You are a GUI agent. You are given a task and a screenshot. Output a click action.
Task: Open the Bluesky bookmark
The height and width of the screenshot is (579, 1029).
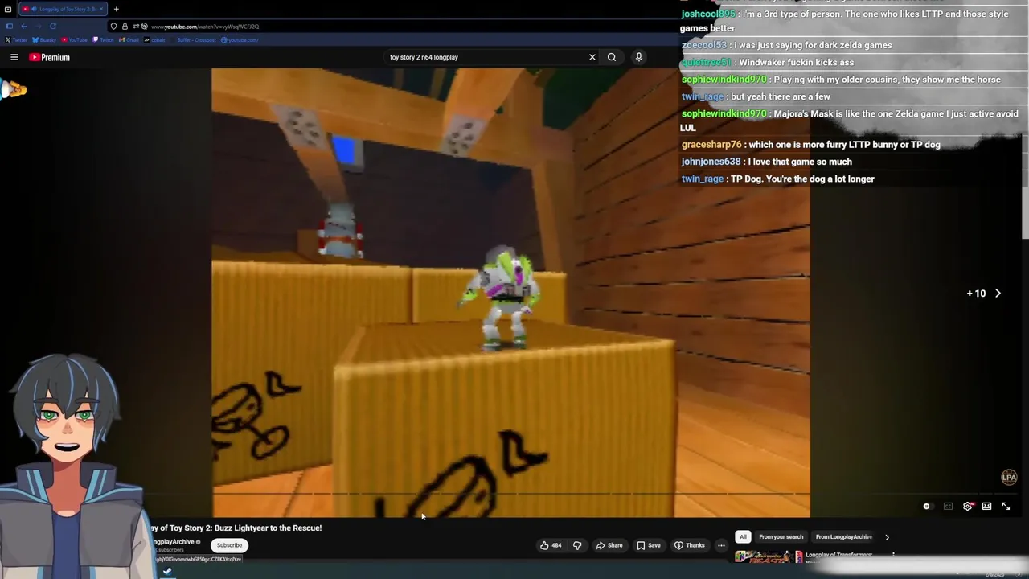point(44,39)
